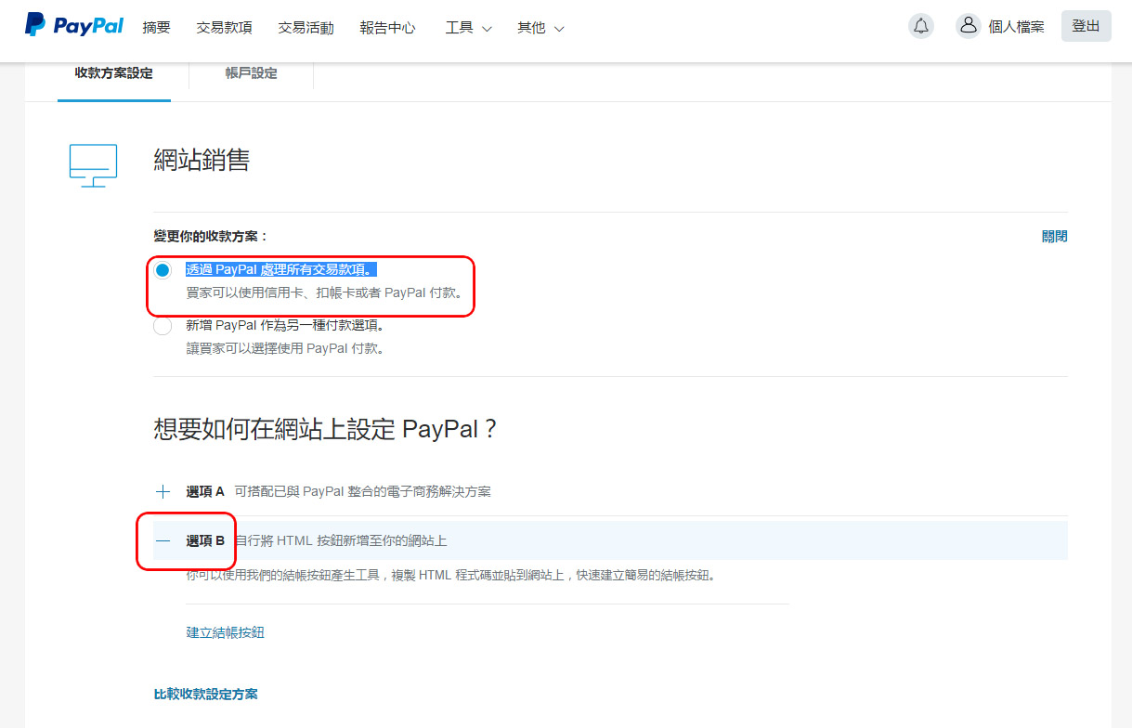Select 新增 PayPal 作為另一種付款選項 radio button
Screen dimensions: 1132x728
coord(163,326)
